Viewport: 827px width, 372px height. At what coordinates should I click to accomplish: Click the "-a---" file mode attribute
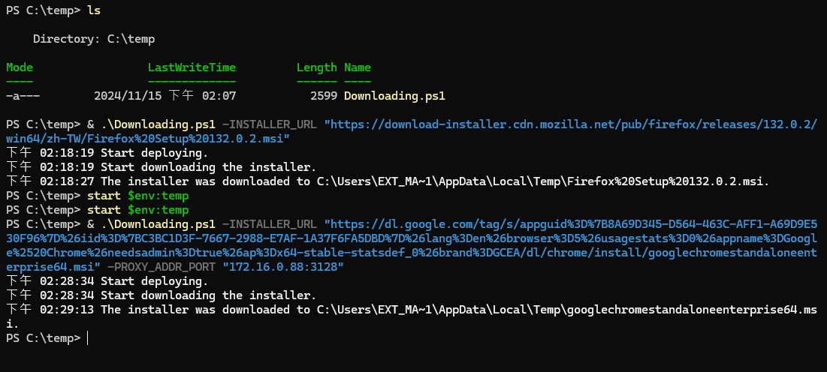pyautogui.click(x=23, y=96)
